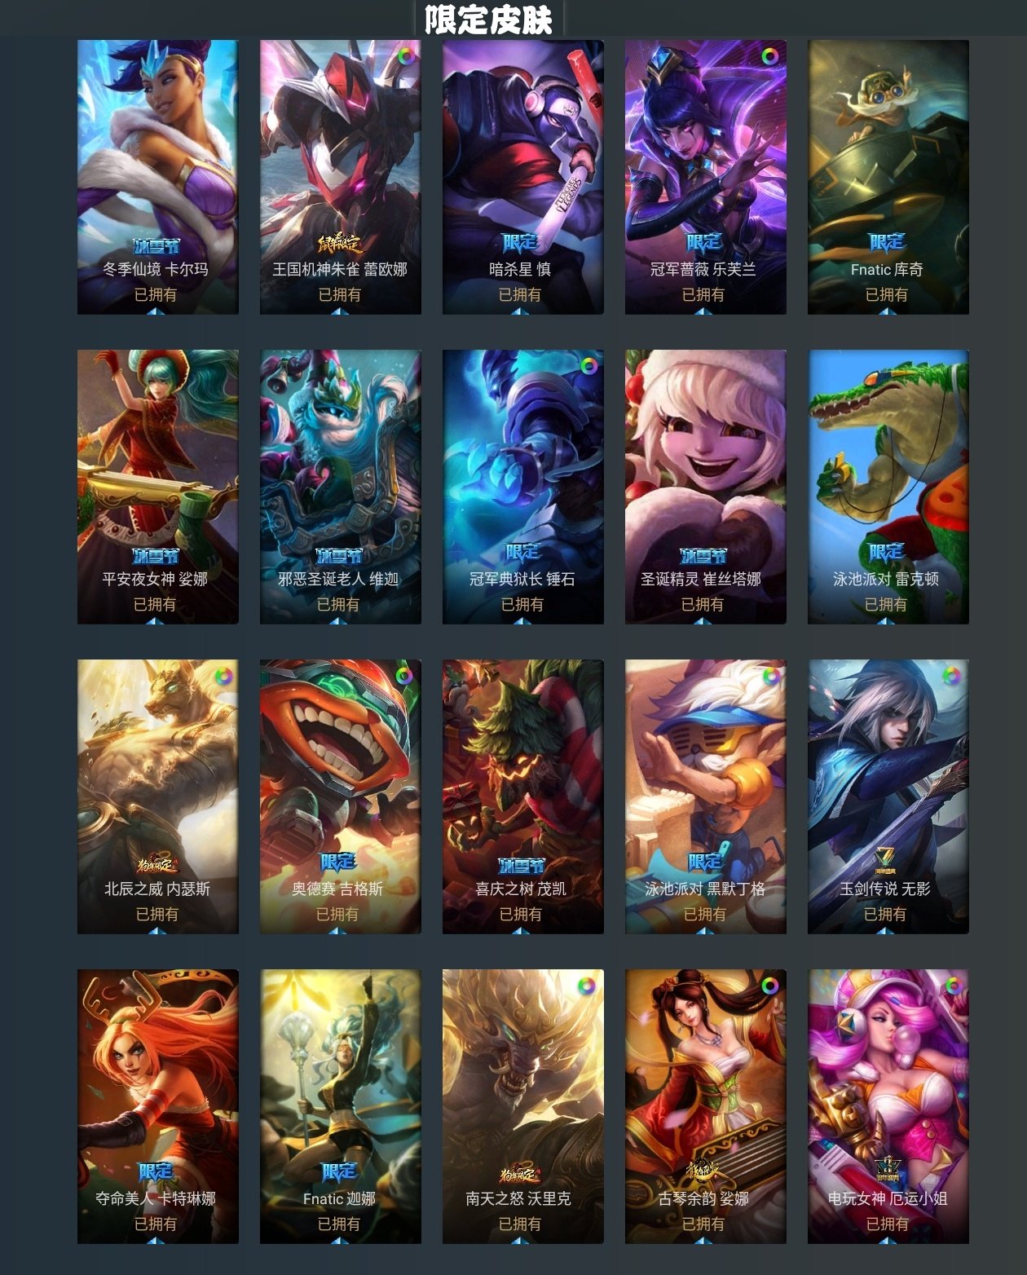Select 平安夜女神 娑娜 skin thumbnail

point(158,487)
